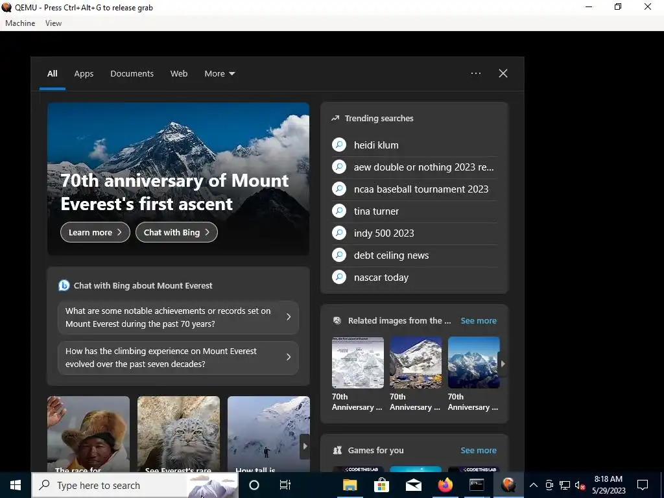Click the trending arrow icon
The width and height of the screenshot is (664, 498).
(x=335, y=118)
